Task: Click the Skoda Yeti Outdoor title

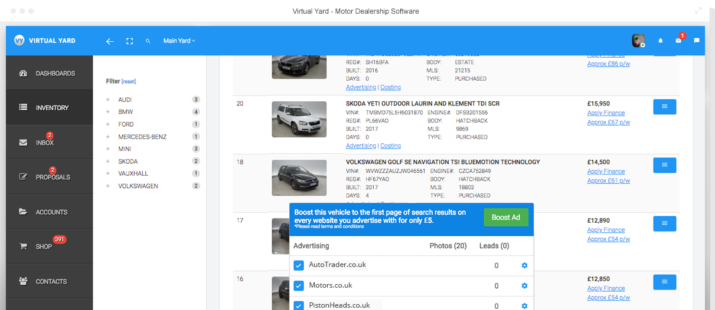Action: click(x=423, y=104)
